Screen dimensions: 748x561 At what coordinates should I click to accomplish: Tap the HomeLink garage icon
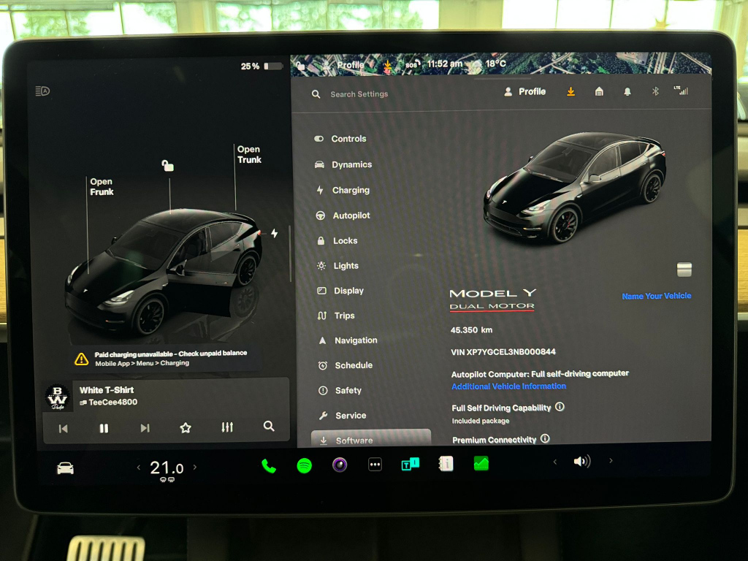tap(599, 91)
